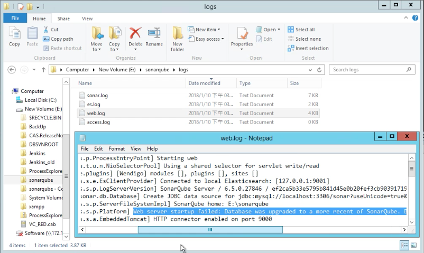This screenshot has height=253, width=424.
Task: Sort files by Date modified column
Action: 211,83
